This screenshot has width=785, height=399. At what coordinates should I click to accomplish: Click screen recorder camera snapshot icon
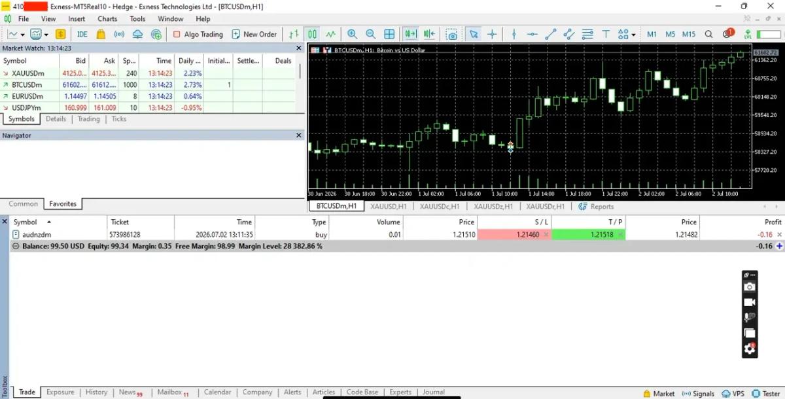(750, 287)
